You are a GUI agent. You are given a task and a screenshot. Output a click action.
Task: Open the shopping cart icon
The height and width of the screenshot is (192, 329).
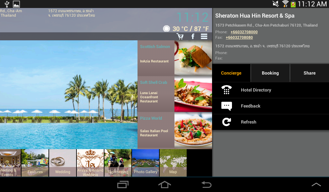click(180, 36)
